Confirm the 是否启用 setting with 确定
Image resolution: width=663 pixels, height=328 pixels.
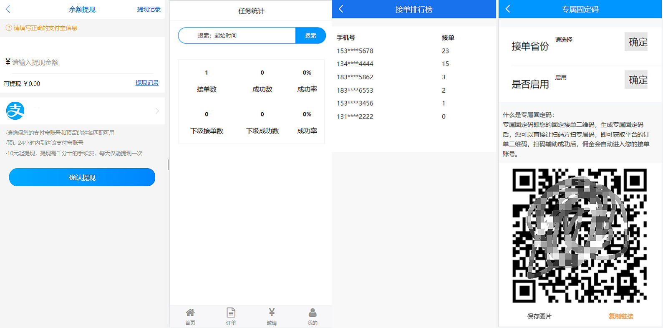coord(636,80)
